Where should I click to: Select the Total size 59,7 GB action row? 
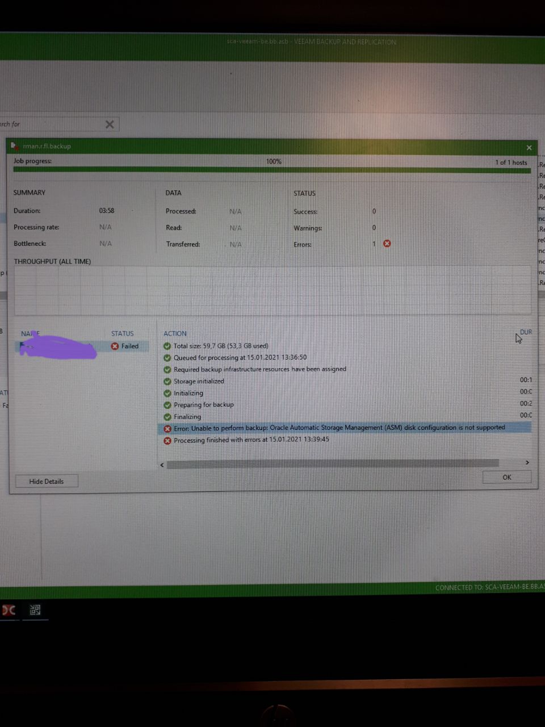344,345
